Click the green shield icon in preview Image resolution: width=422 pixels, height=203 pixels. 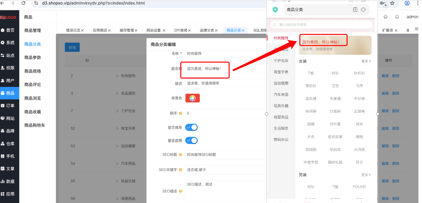[275, 10]
